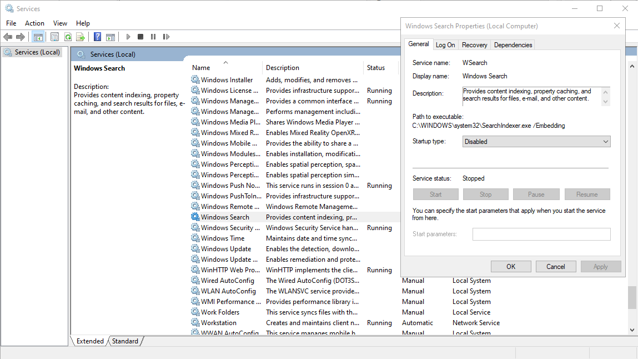Click the Start Service play icon

tap(128, 37)
